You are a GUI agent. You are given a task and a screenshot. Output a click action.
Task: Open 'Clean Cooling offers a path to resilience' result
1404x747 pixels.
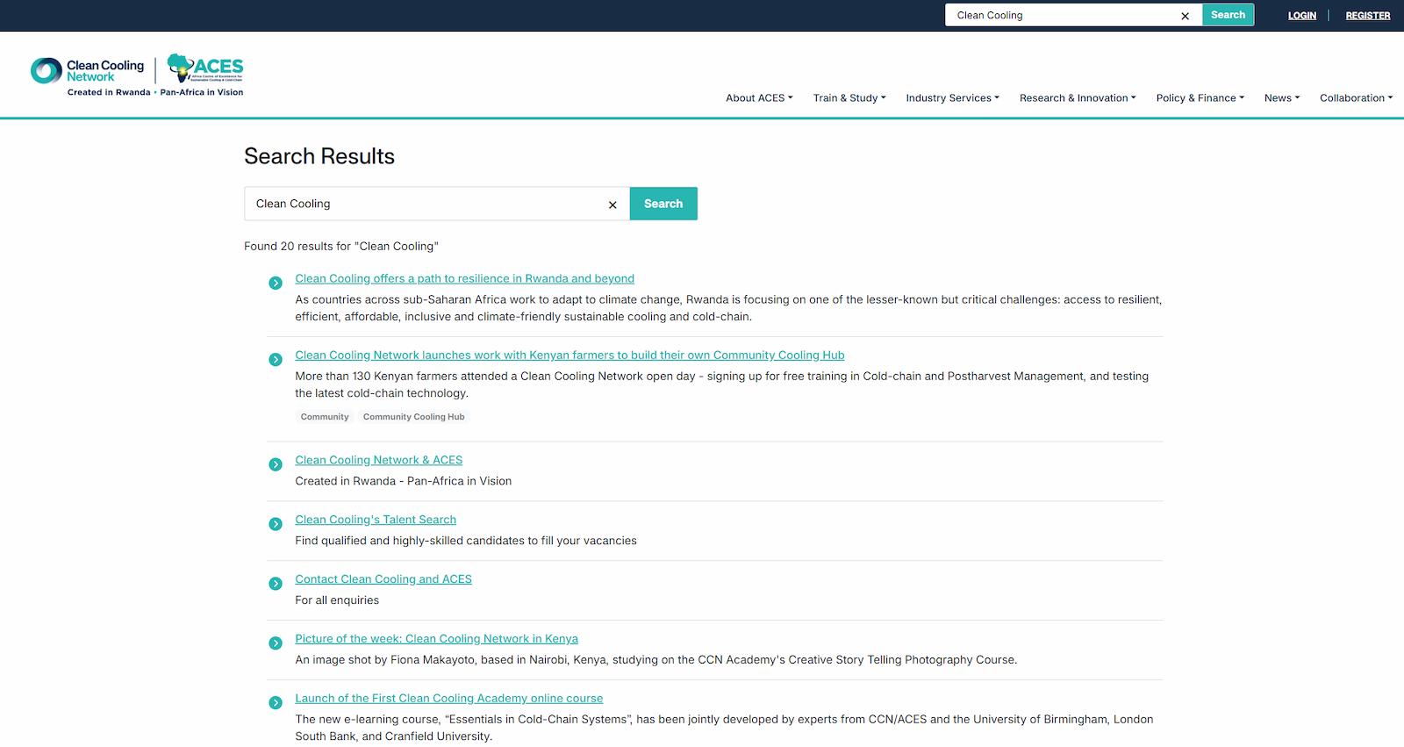[464, 278]
